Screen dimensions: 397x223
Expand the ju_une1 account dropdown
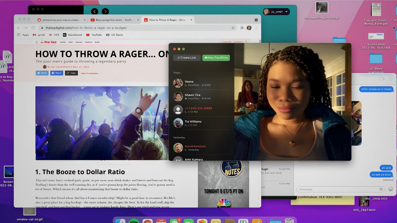(x=286, y=12)
